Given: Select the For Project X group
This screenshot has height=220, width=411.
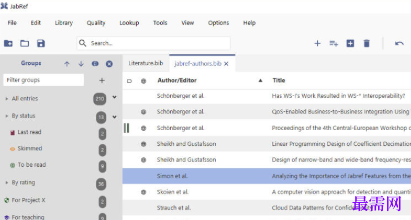Looking at the screenshot, I should point(28,200).
